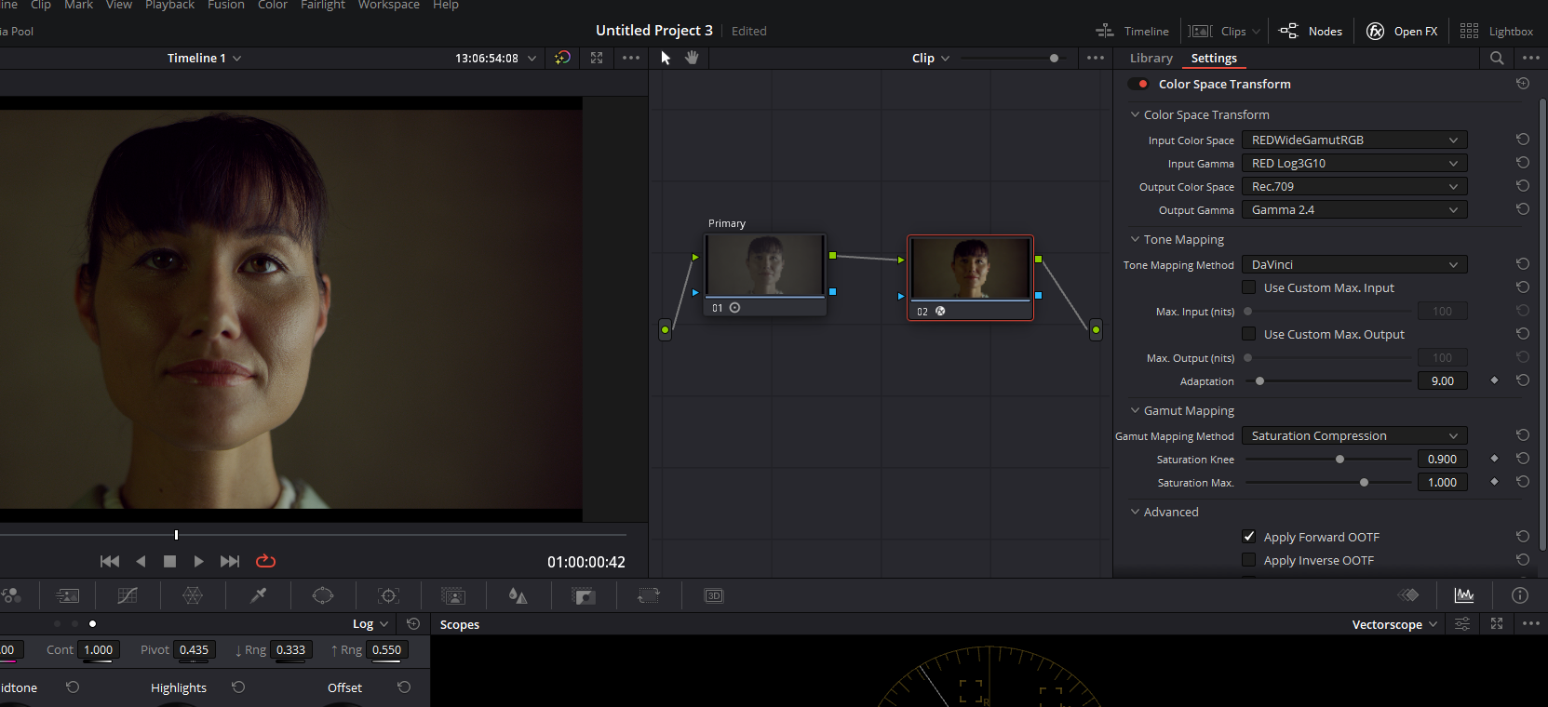This screenshot has height=707, width=1548.
Task: Open the Curves palette
Action: 128,595
